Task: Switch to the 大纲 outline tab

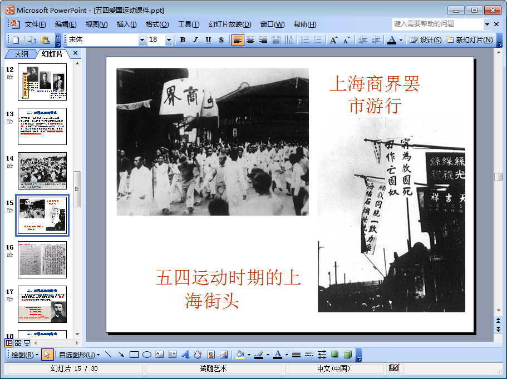Action: pyautogui.click(x=21, y=54)
